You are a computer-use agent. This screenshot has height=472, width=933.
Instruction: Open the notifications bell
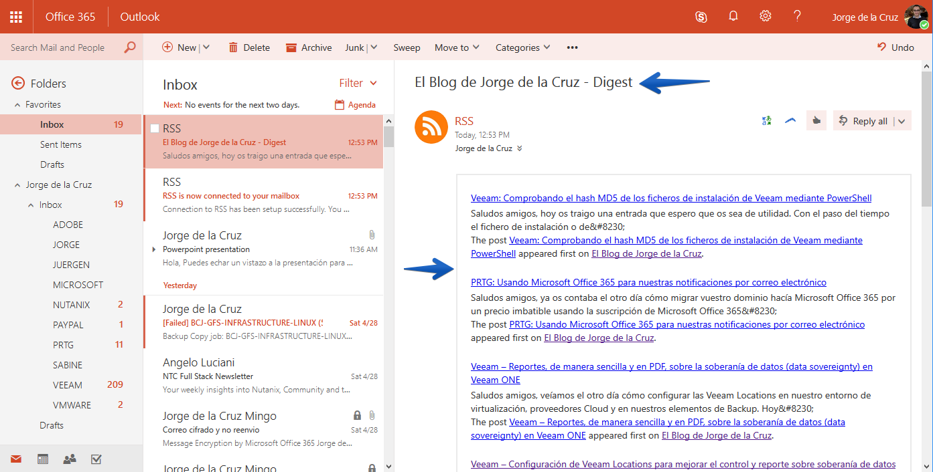click(x=733, y=17)
